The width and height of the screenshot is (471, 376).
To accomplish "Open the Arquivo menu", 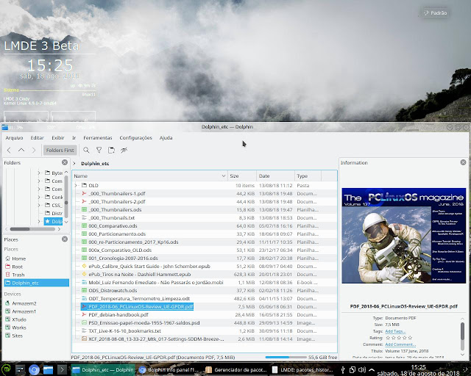I will (x=14, y=138).
